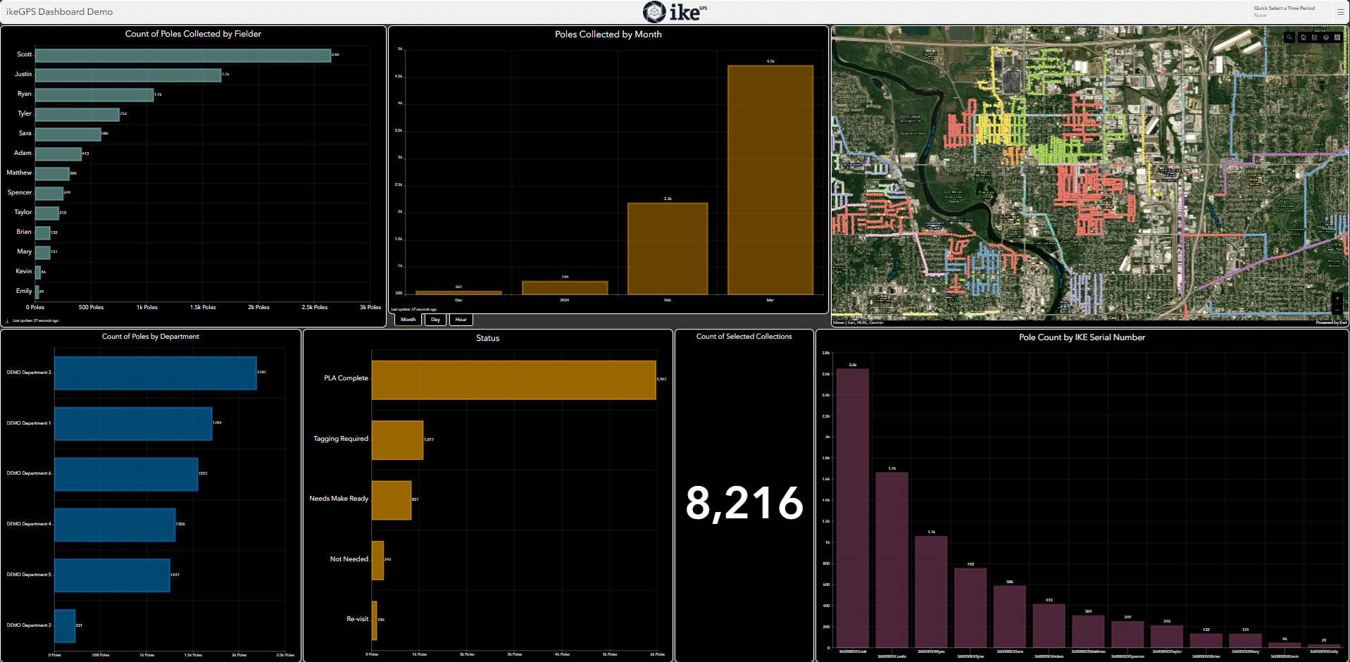Click the home extent icon on the map
The height and width of the screenshot is (662, 1350).
[x=1304, y=37]
